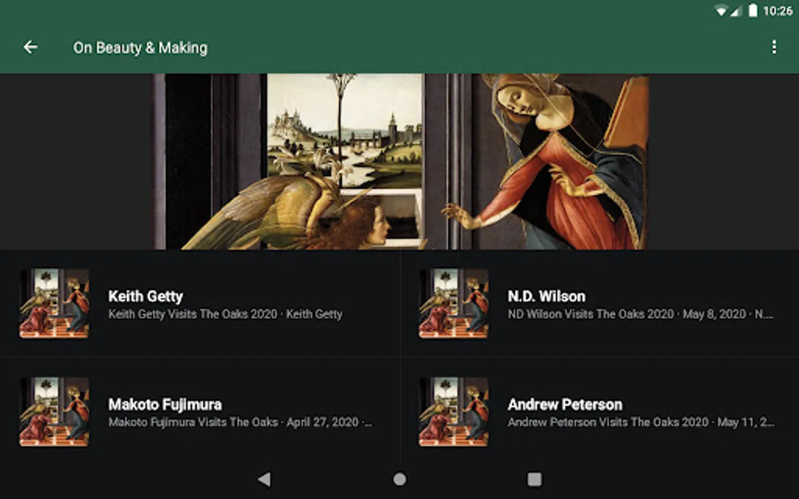This screenshot has width=799, height=499.
Task: Open the Andrew Peterson thumbnail
Action: point(454,412)
